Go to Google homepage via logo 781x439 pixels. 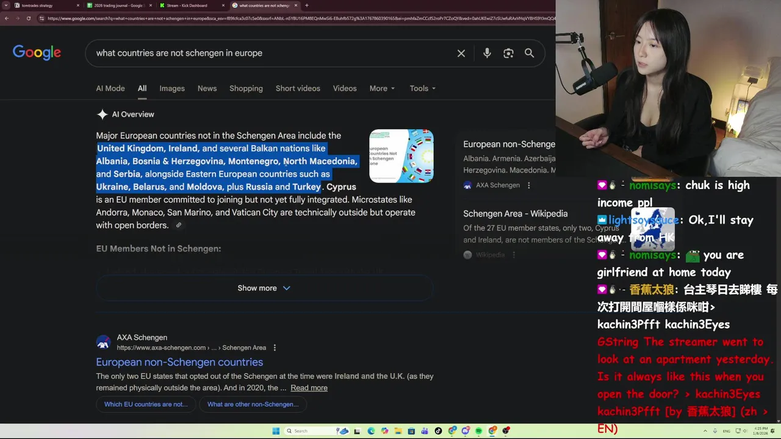[37, 52]
